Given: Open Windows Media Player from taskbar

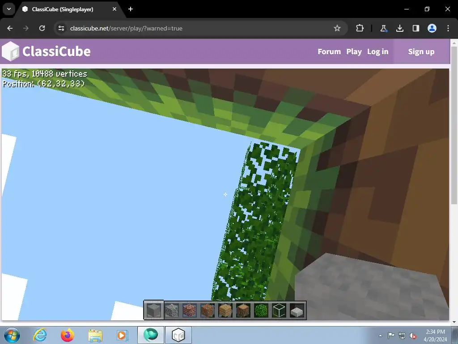Looking at the screenshot, I should 122,335.
